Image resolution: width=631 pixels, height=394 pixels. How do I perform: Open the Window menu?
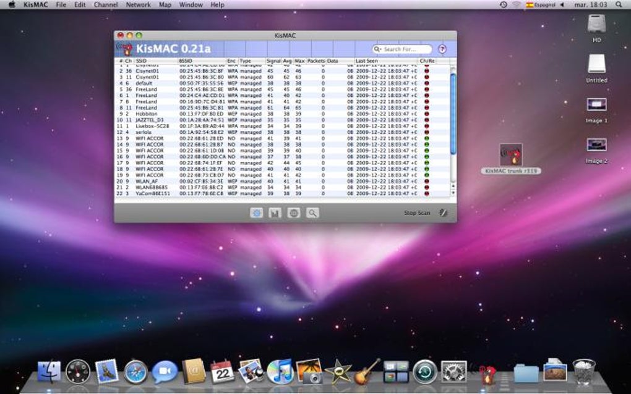191,5
